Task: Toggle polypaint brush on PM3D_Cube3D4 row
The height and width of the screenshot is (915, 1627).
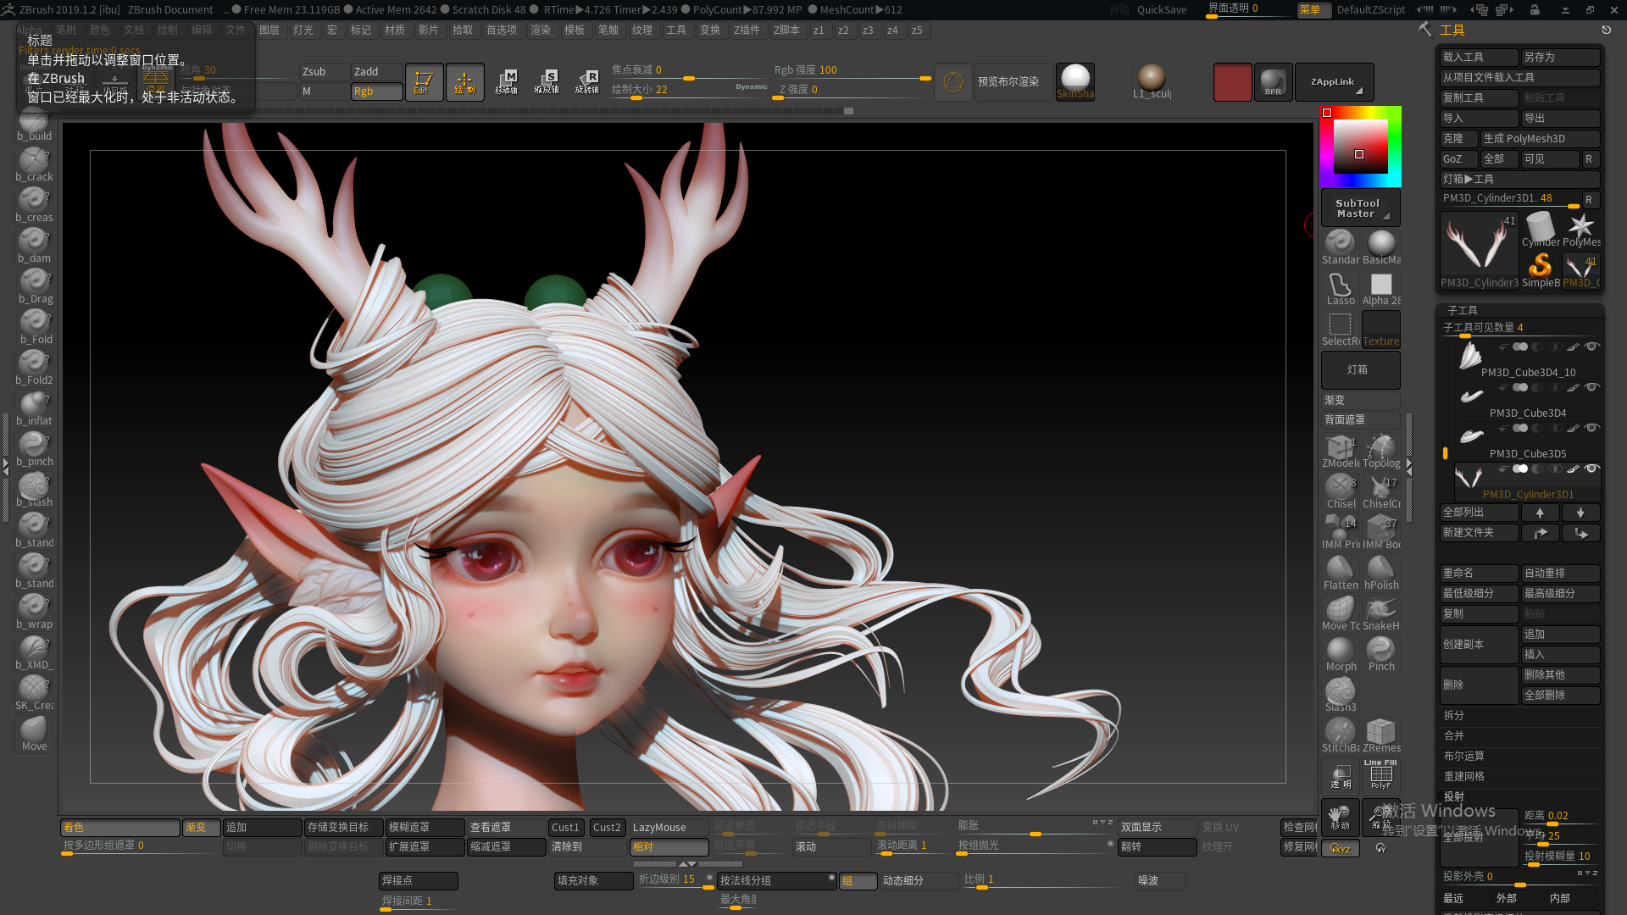Action: 1573,387
